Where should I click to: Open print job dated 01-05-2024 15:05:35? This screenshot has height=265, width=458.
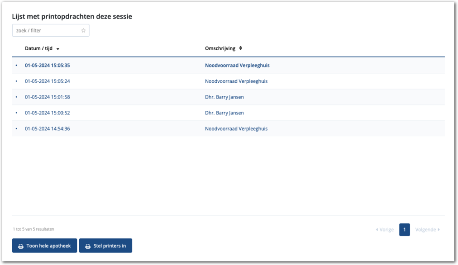(x=47, y=66)
